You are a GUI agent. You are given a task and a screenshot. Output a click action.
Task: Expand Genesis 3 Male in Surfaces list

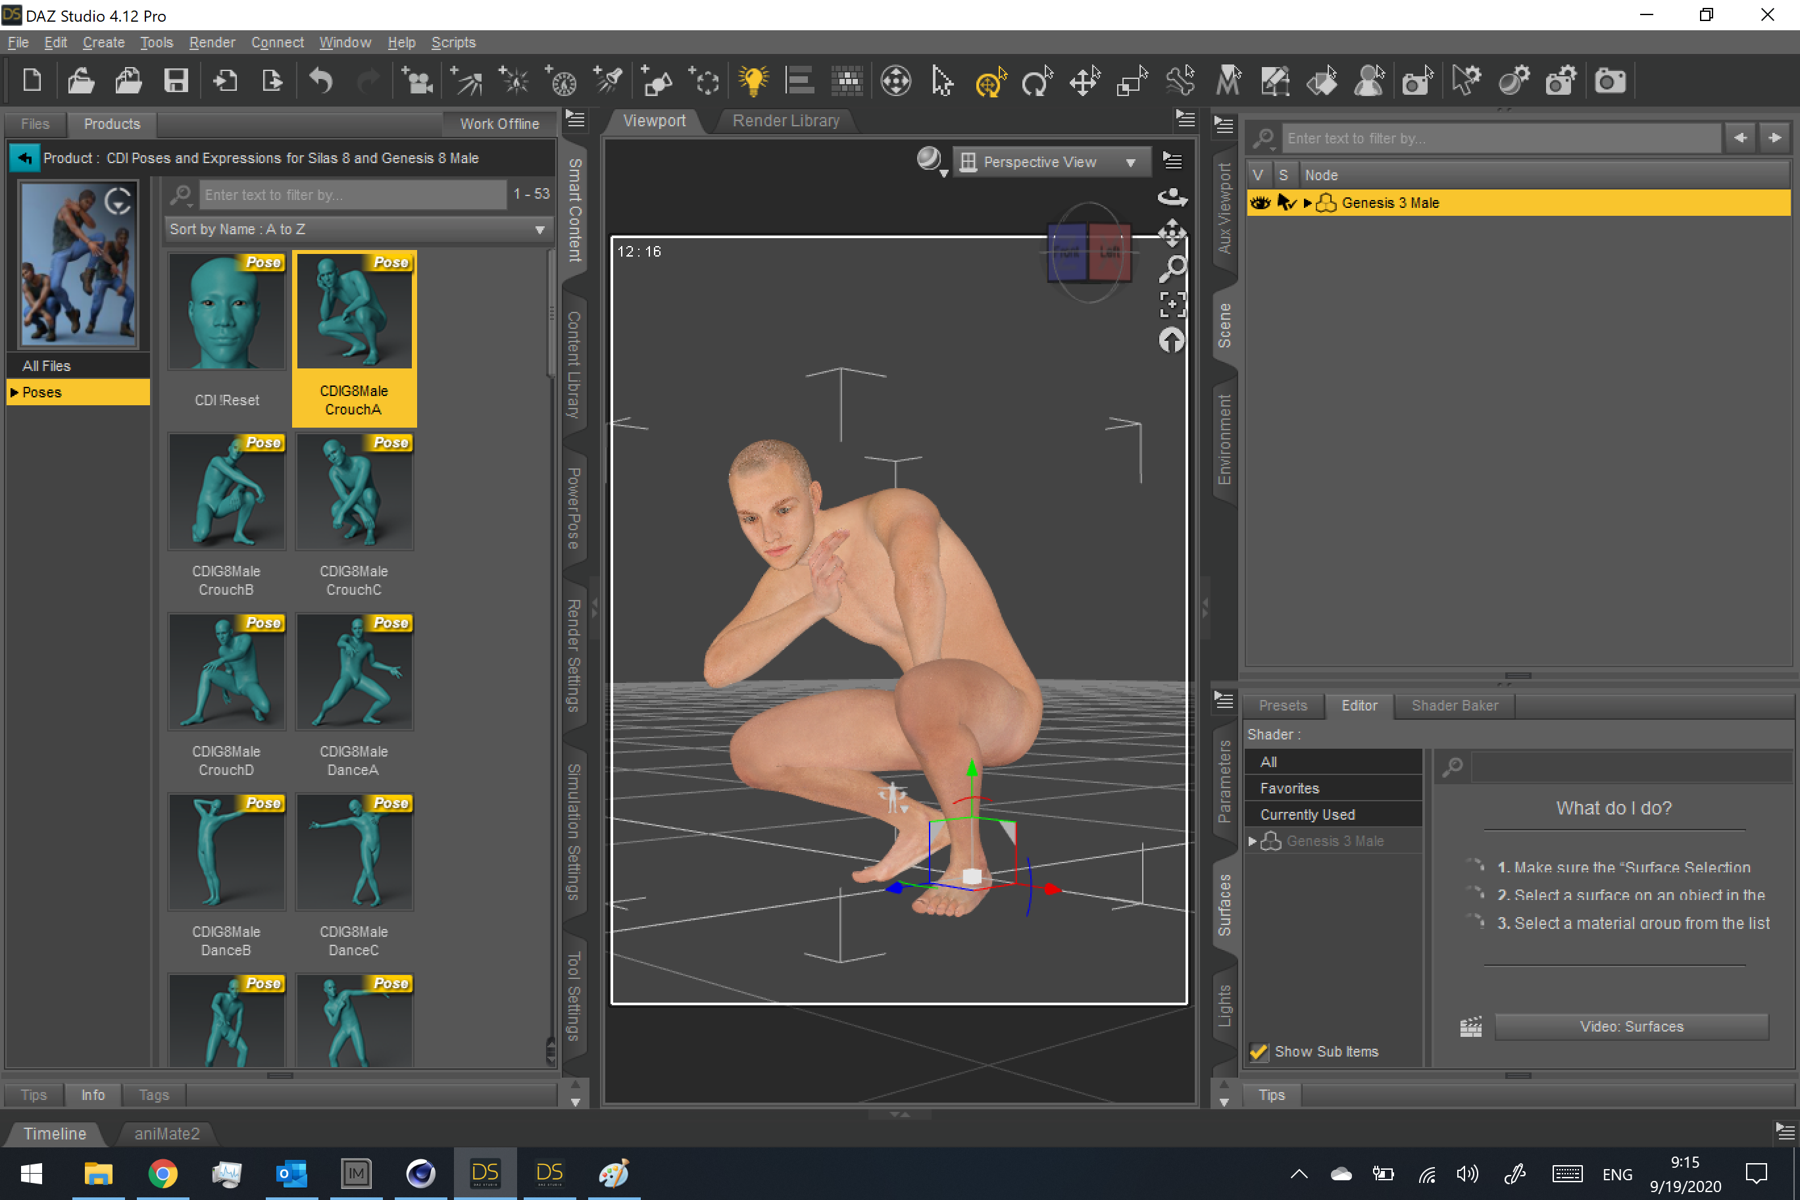tap(1252, 841)
